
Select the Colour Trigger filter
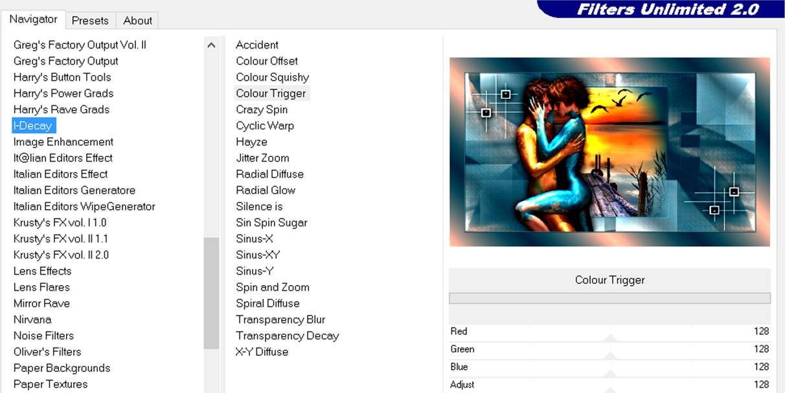pyautogui.click(x=271, y=93)
